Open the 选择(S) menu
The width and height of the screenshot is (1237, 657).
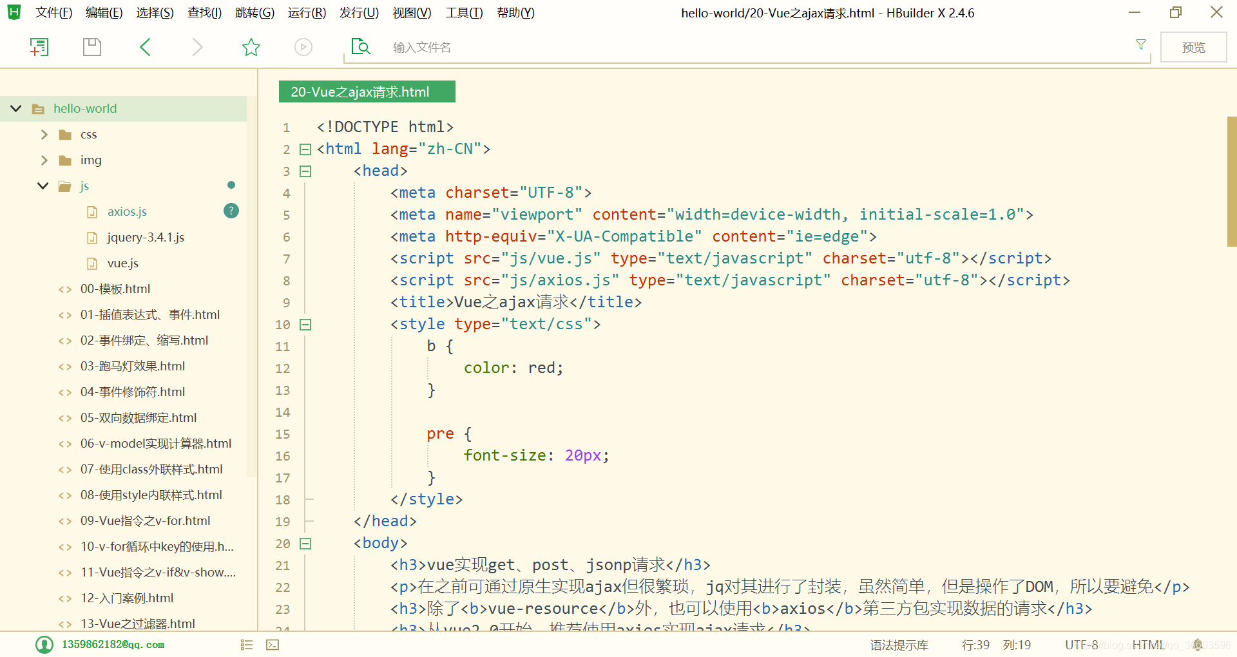(x=155, y=13)
